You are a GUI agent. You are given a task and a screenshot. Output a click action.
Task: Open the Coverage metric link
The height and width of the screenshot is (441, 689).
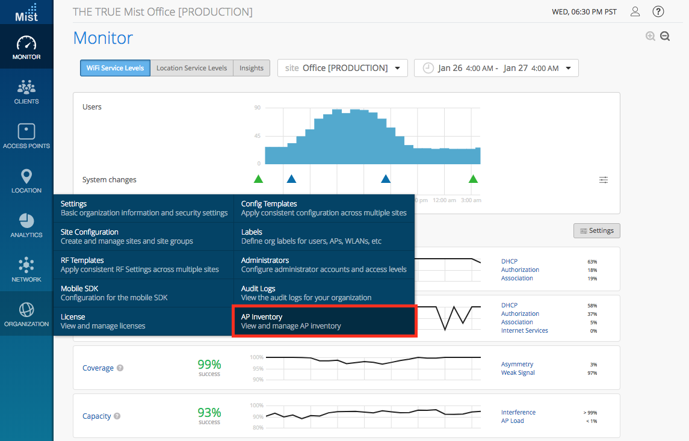98,368
